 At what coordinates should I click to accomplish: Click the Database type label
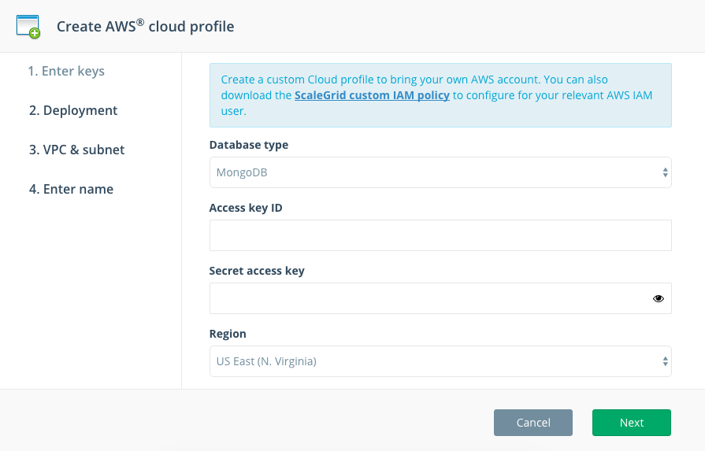(249, 145)
